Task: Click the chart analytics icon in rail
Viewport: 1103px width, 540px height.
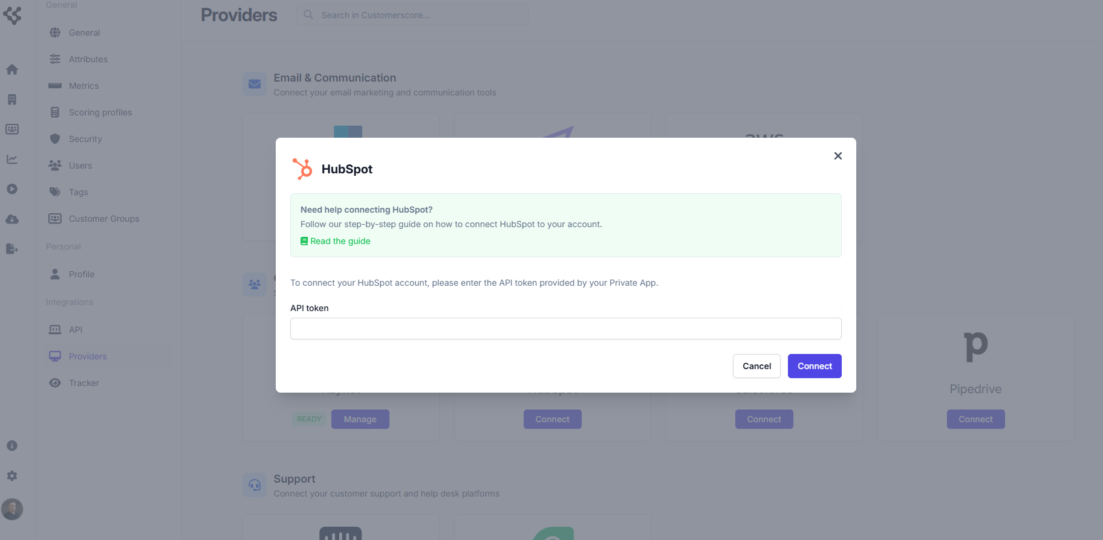Action: click(12, 159)
